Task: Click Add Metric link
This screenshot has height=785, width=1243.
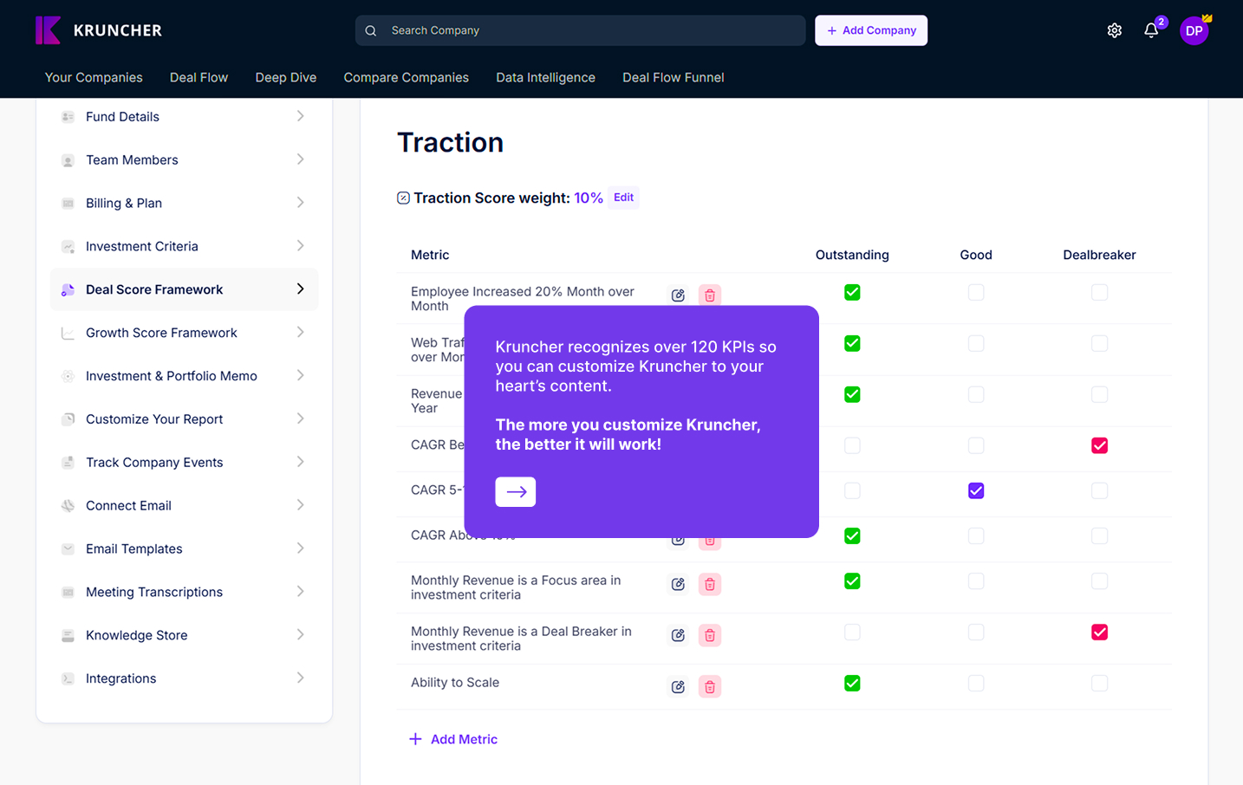Action: pos(453,739)
